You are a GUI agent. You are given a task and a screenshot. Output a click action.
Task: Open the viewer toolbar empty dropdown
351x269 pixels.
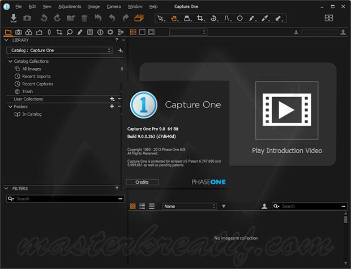(x=189, y=32)
